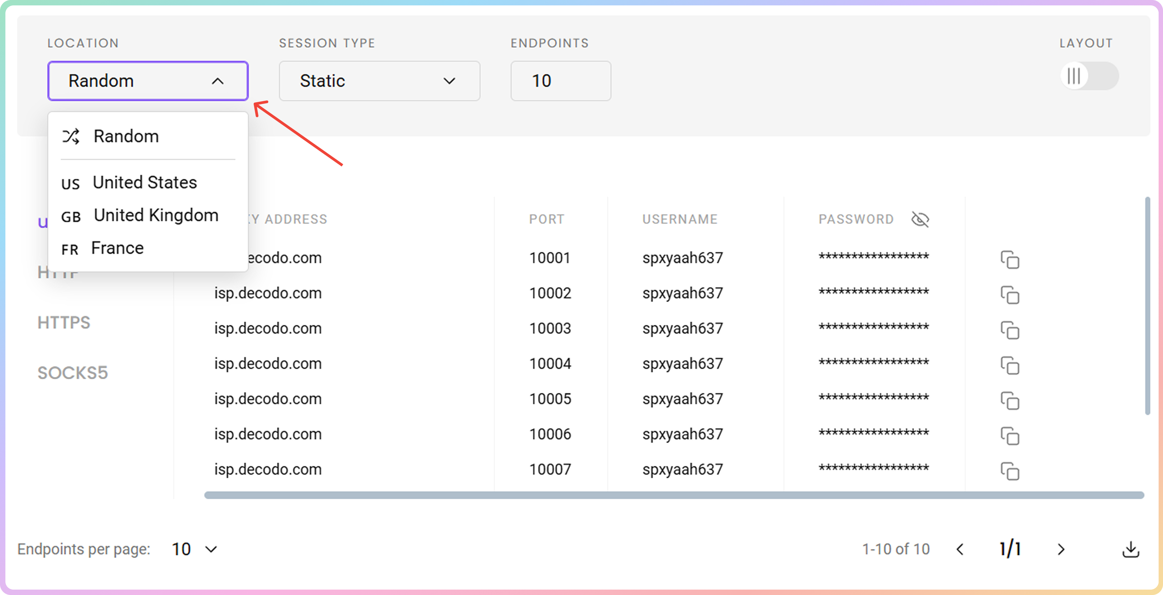
Task: Toggle password visibility eye icon
Action: [920, 219]
